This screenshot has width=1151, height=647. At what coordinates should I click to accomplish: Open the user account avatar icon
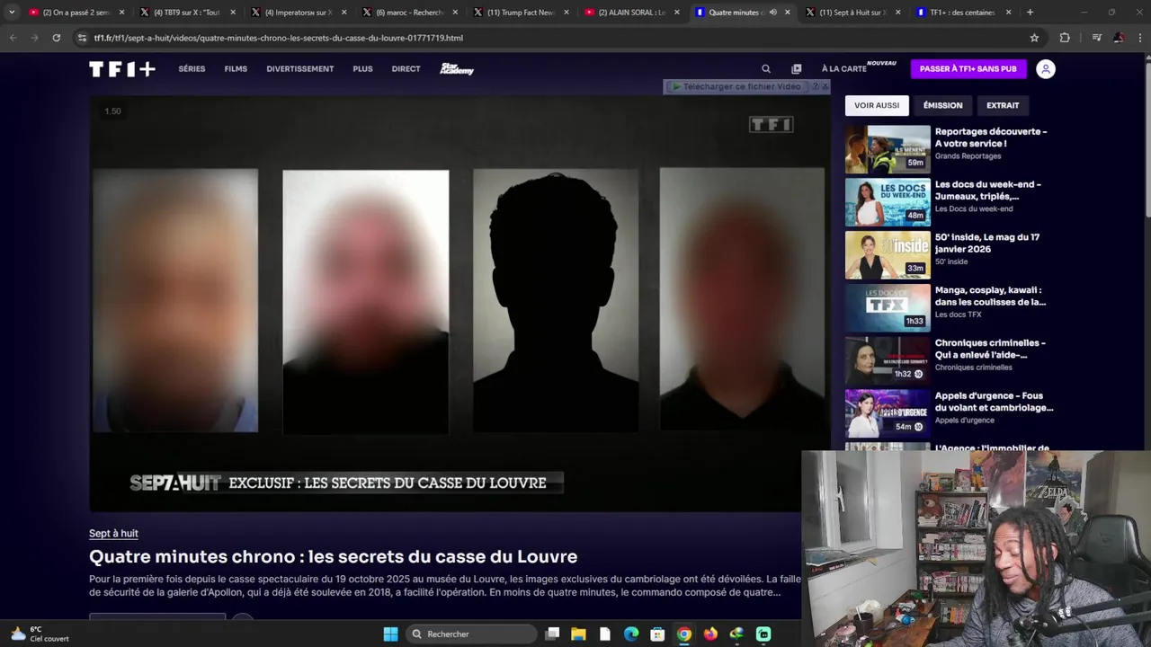click(1045, 69)
